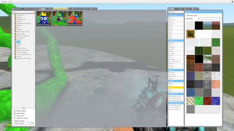Open the Dupes tab
Image resolution: width=234 pixels, height=131 pixels.
point(86,9)
